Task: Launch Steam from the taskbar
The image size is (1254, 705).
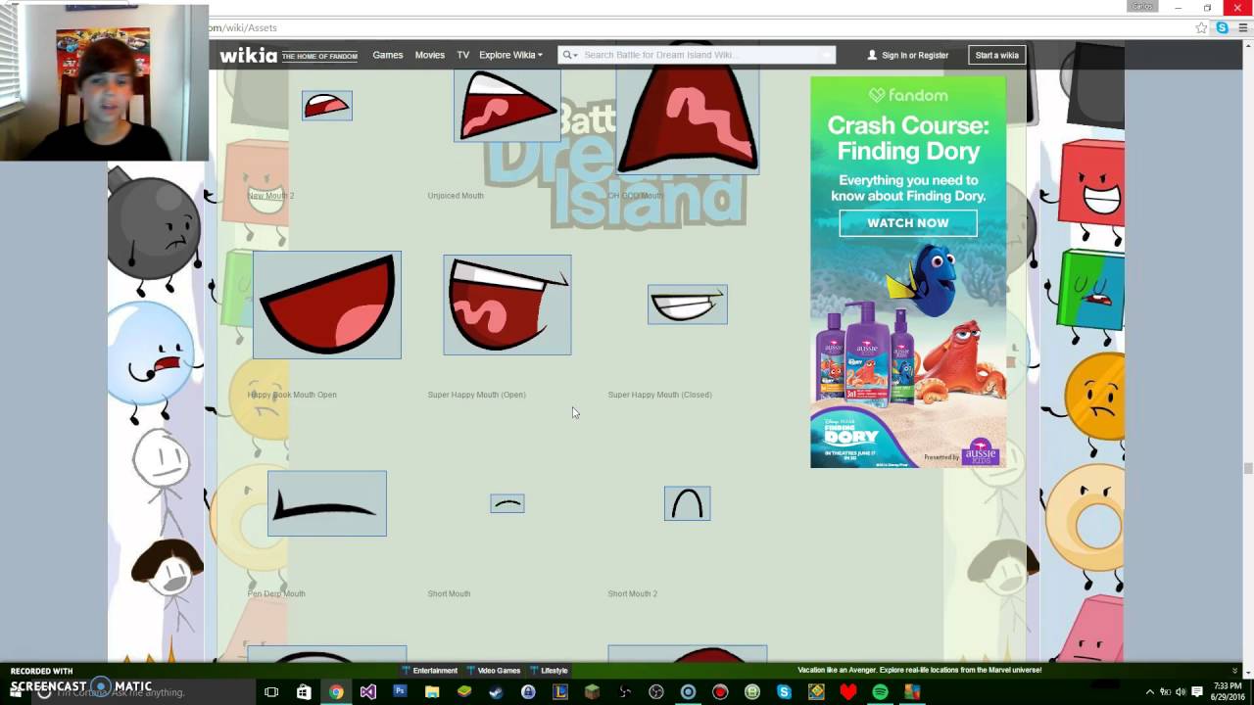Action: 496,692
